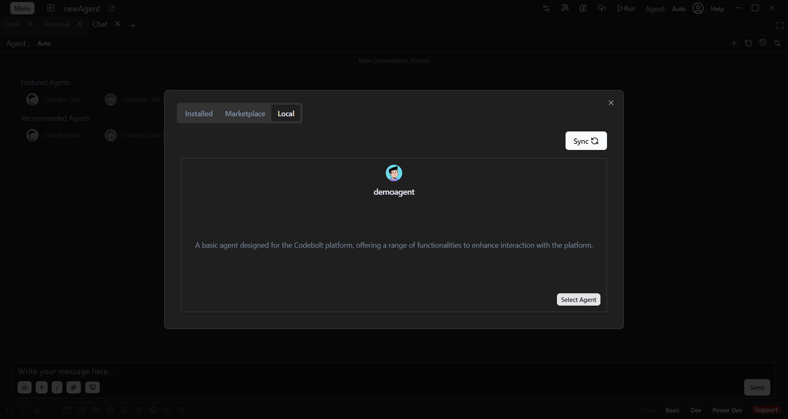Close the Terminal tab

[79, 24]
